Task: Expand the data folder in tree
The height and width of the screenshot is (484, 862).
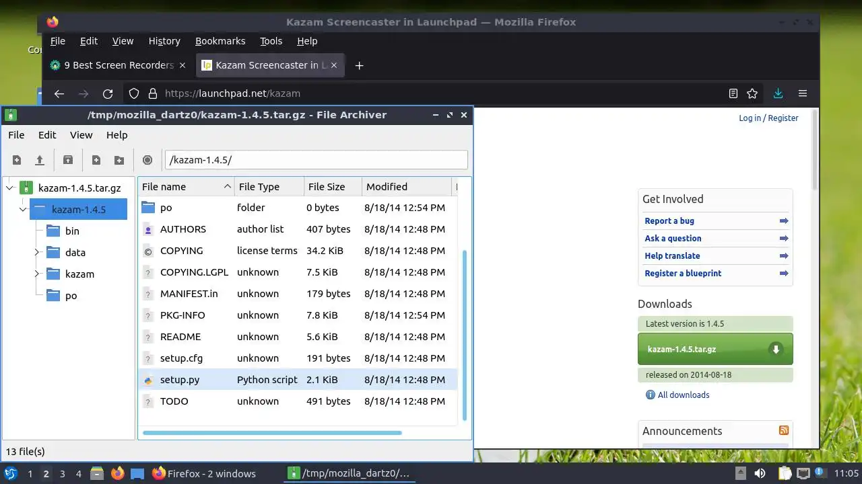Action: click(37, 253)
